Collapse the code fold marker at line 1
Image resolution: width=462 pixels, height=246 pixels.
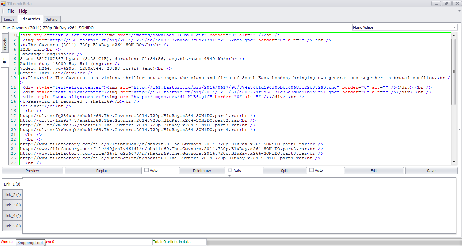tap(18, 35)
